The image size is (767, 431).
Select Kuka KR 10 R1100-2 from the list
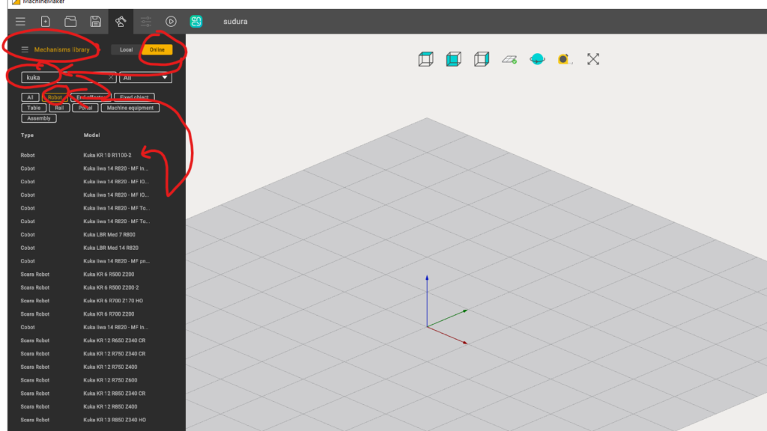[x=107, y=155]
